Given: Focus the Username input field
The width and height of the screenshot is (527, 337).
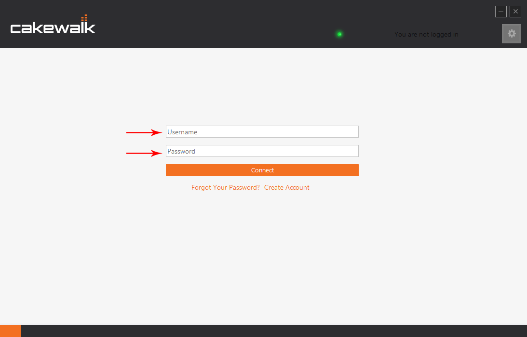Looking at the screenshot, I should tap(262, 132).
